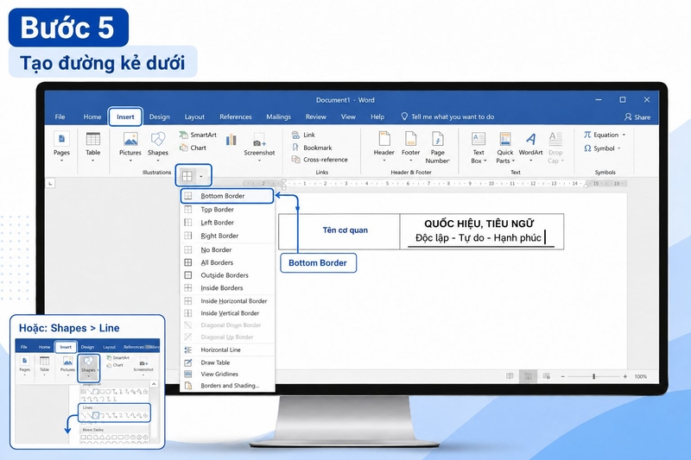Open the Help tab
Viewport: 691px width, 460px height.
click(377, 117)
